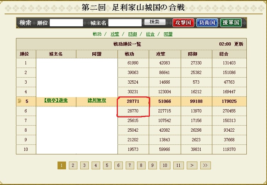
Task: Click the 防御 value 39831
Action: pyautogui.click(x=196, y=149)
